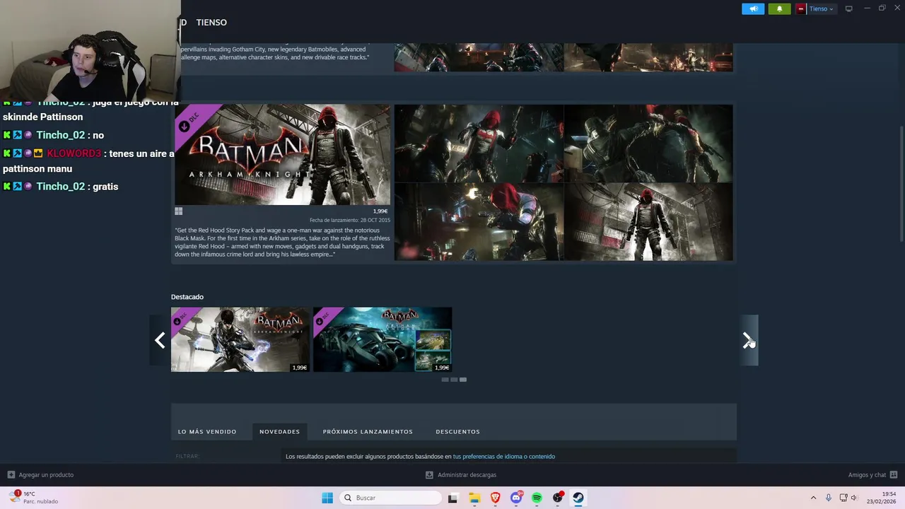
Task: Select the first carousel page dot
Action: [445, 380]
